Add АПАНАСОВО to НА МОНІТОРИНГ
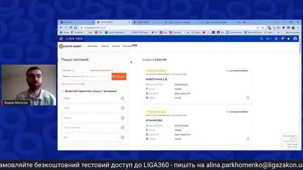 pos(237,112)
